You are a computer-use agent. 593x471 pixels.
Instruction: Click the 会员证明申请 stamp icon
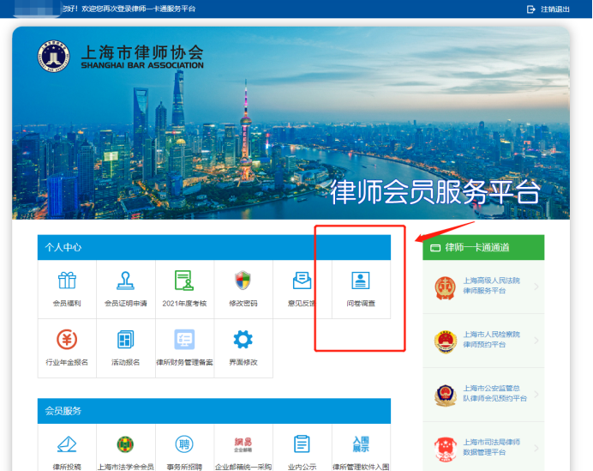tap(126, 281)
